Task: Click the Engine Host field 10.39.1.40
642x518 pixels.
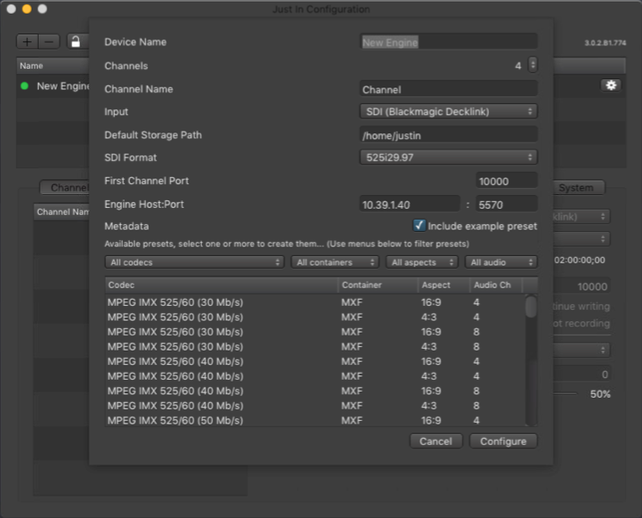Action: (409, 204)
